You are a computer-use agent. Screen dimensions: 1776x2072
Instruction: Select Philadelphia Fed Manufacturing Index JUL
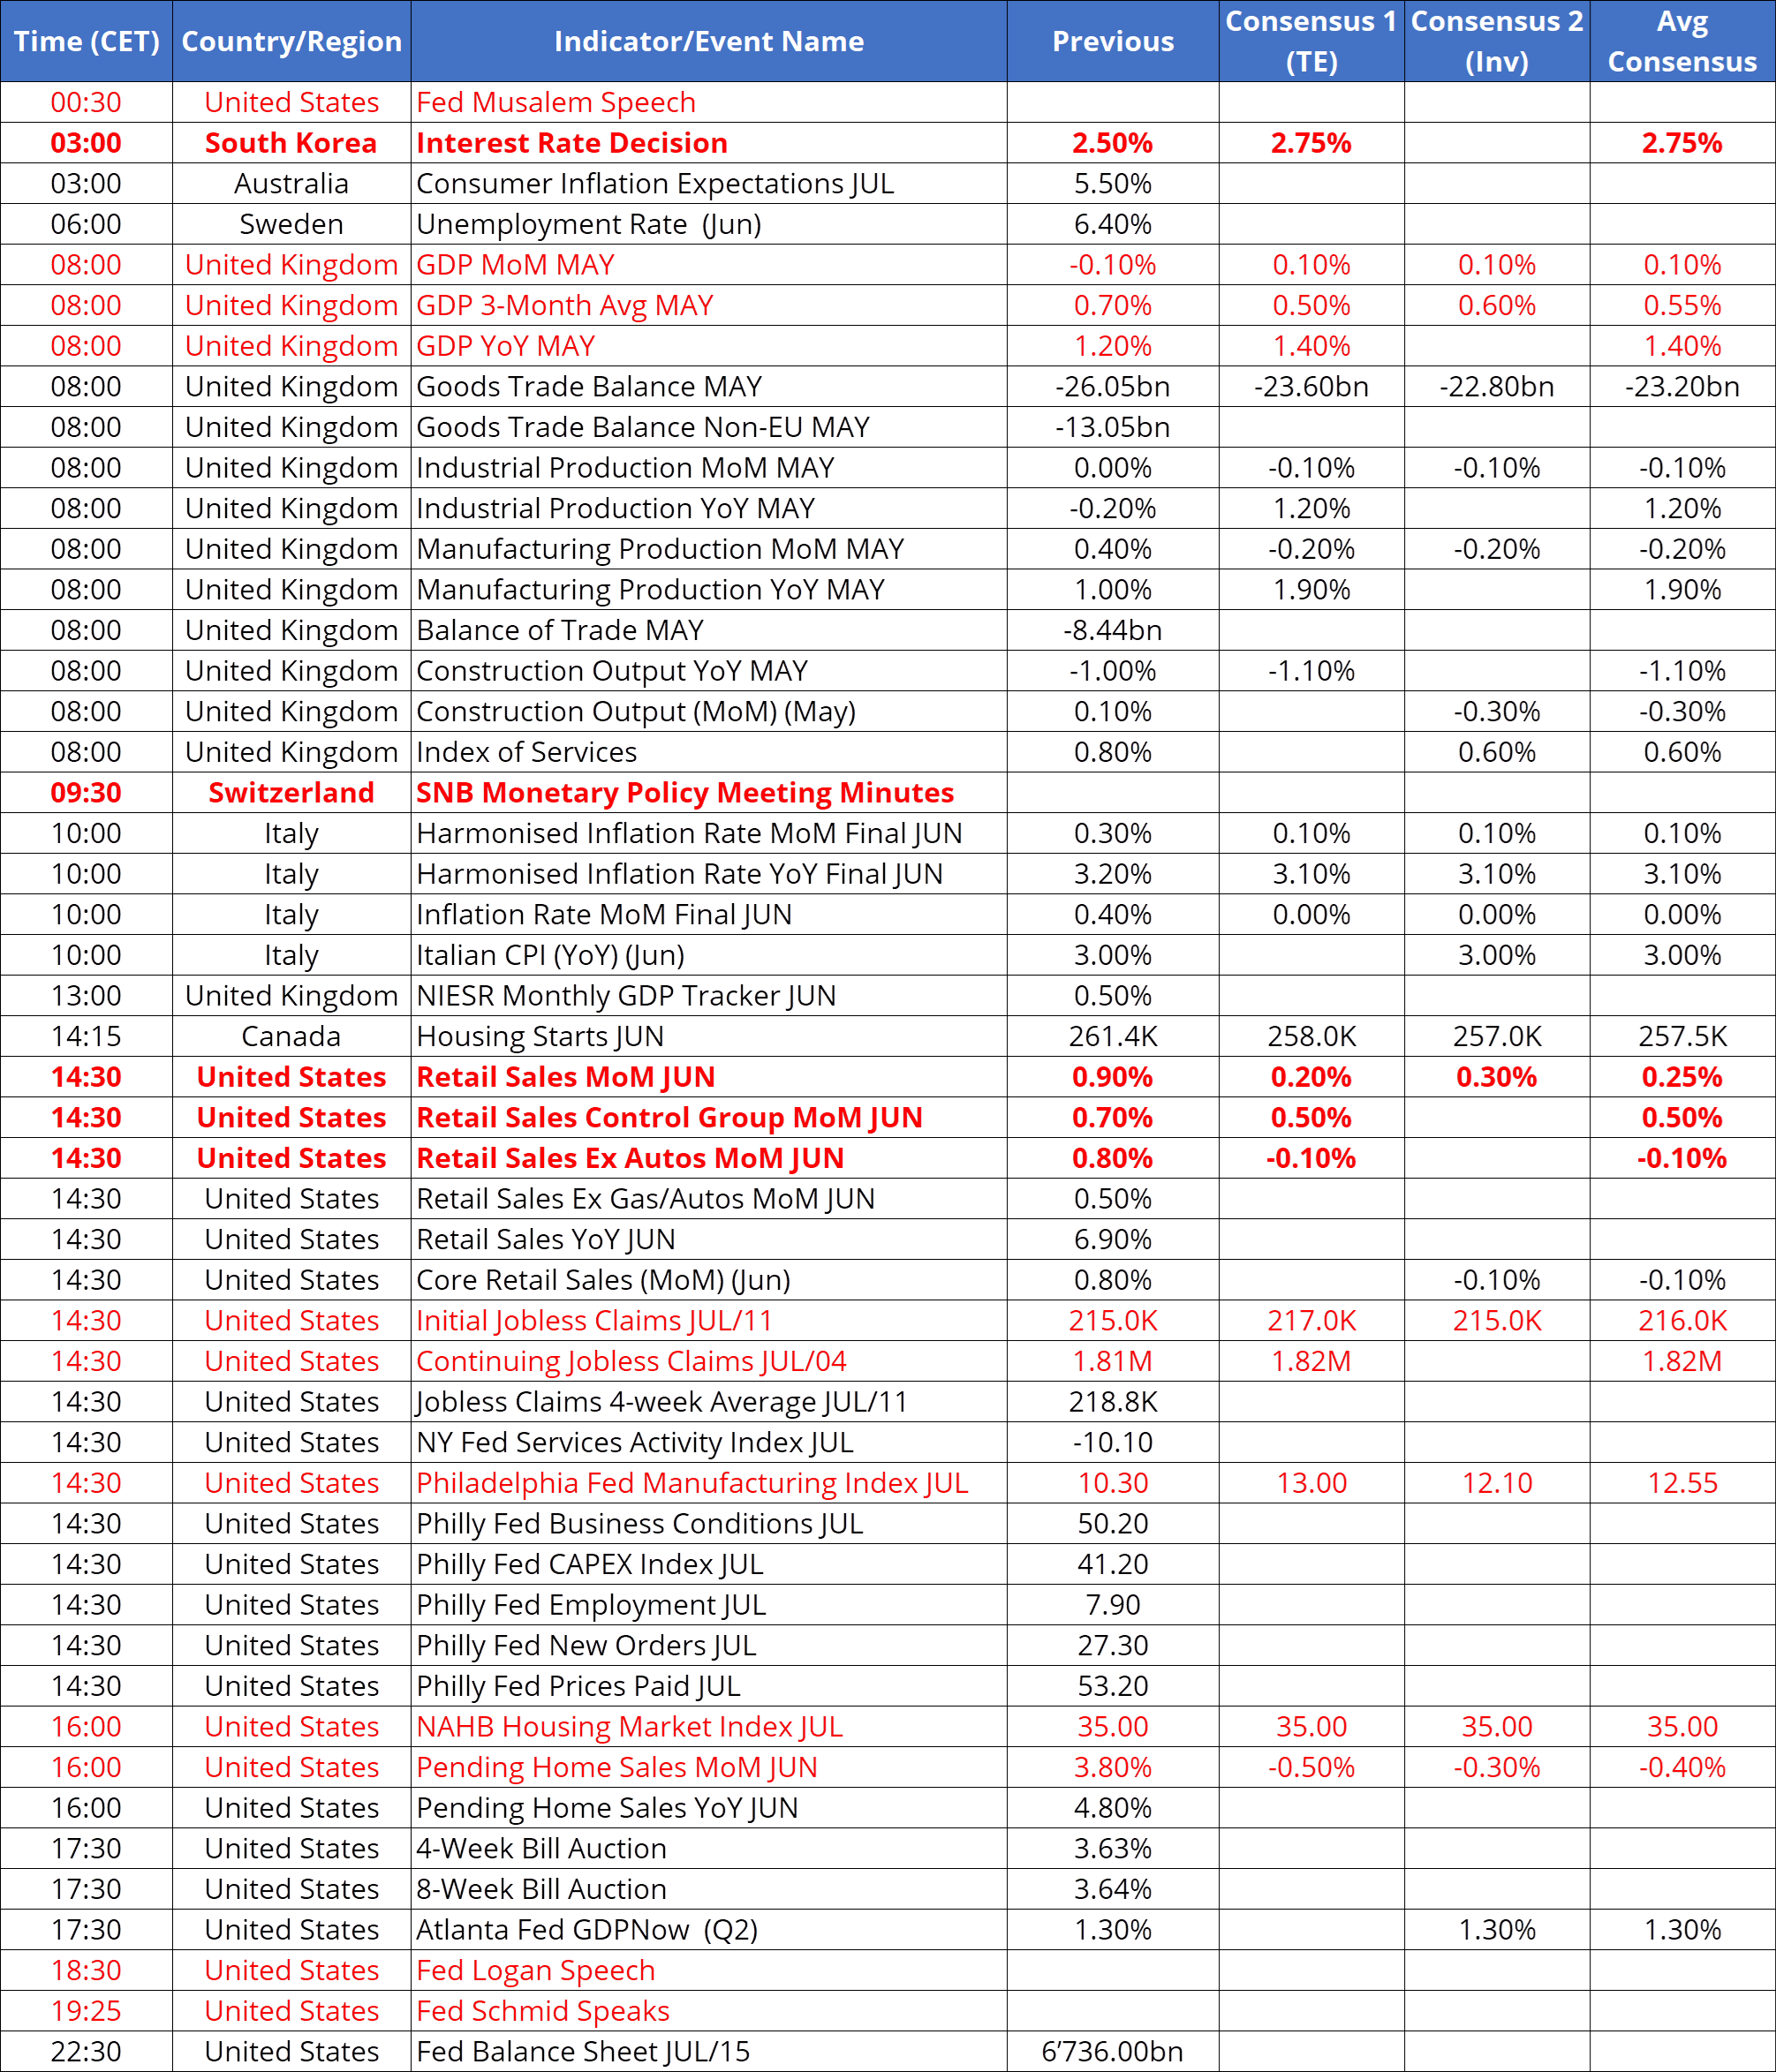(x=708, y=1483)
